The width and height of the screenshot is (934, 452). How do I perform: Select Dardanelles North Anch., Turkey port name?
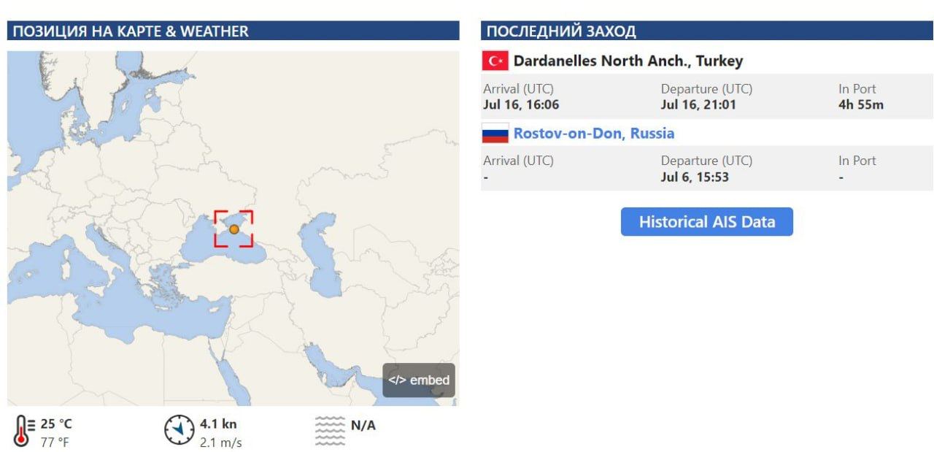[x=628, y=61]
